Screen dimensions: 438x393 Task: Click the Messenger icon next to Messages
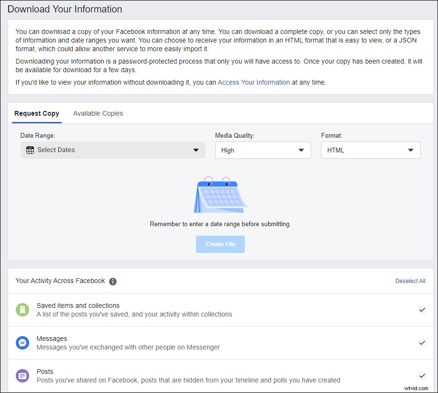coord(22,342)
